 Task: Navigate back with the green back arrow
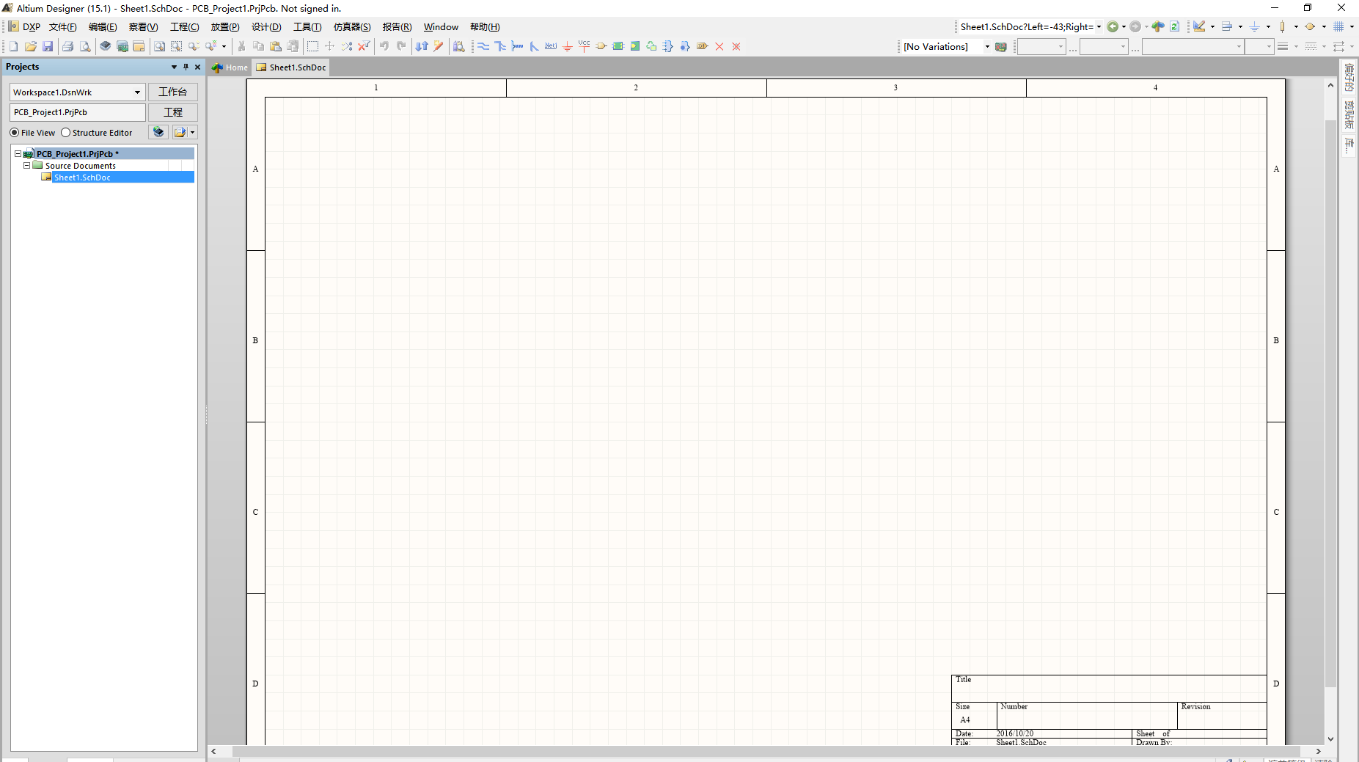[1113, 26]
